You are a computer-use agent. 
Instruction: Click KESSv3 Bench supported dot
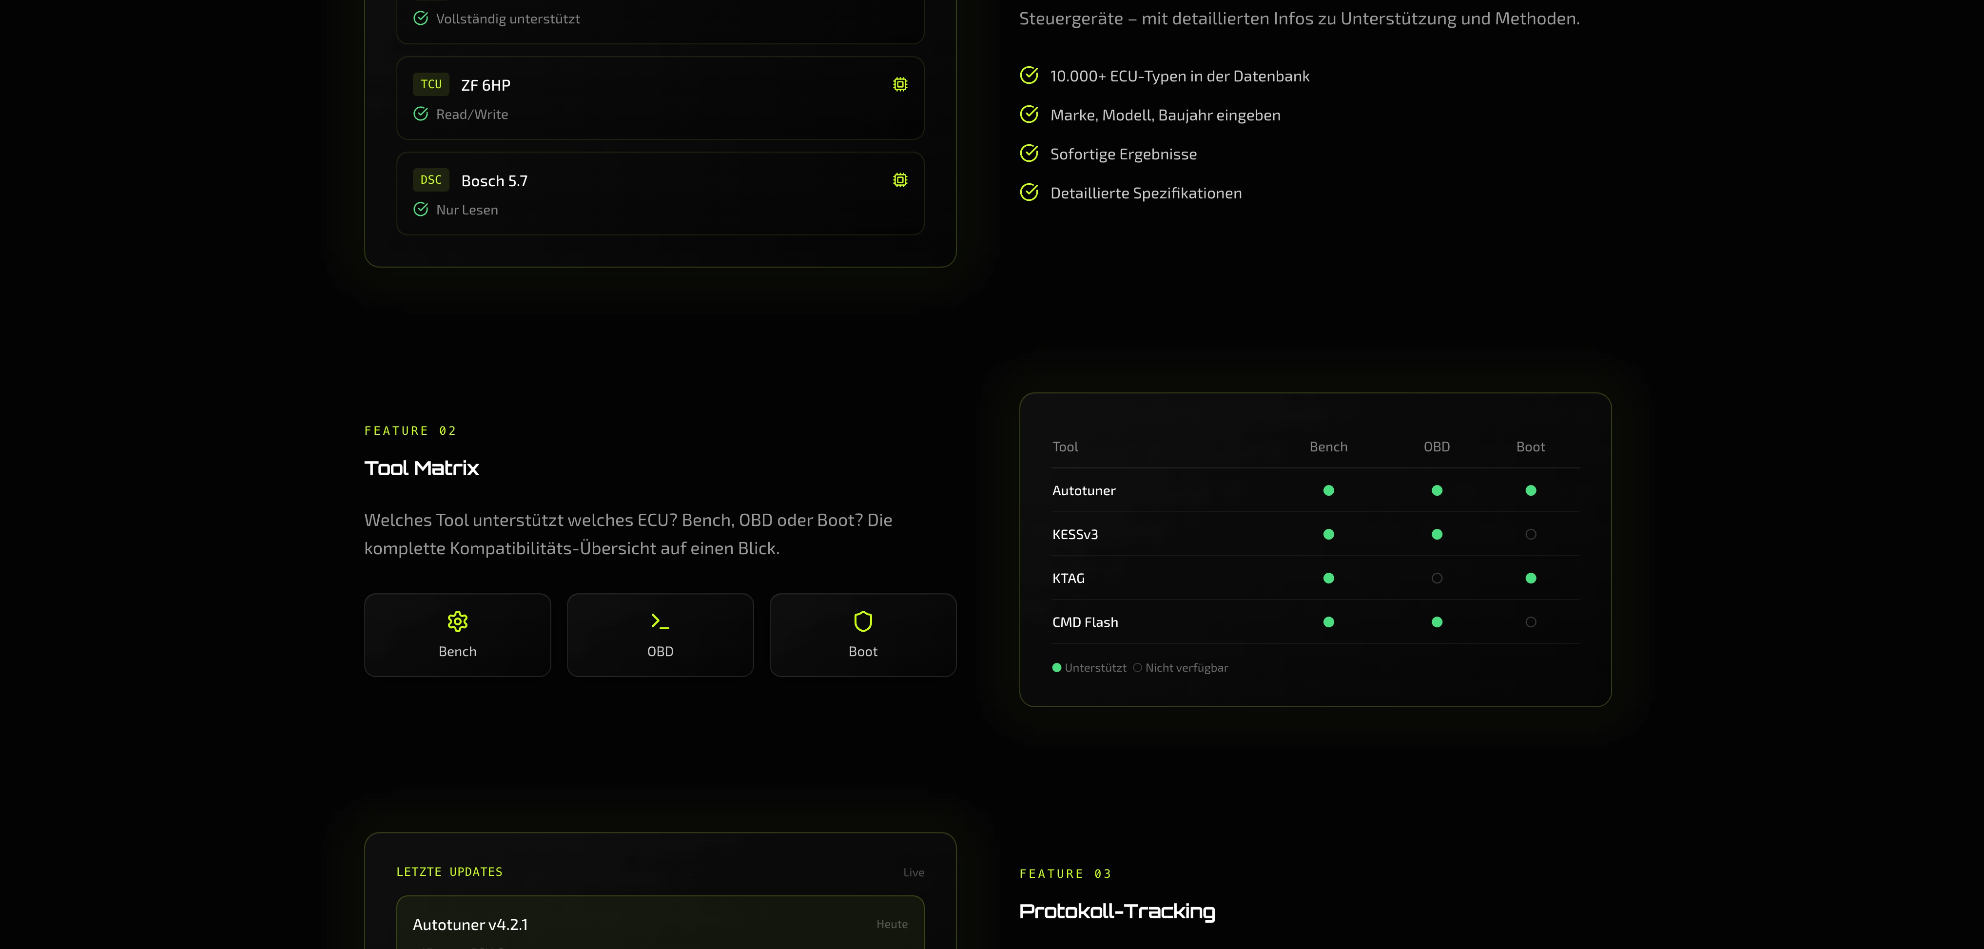(1328, 535)
